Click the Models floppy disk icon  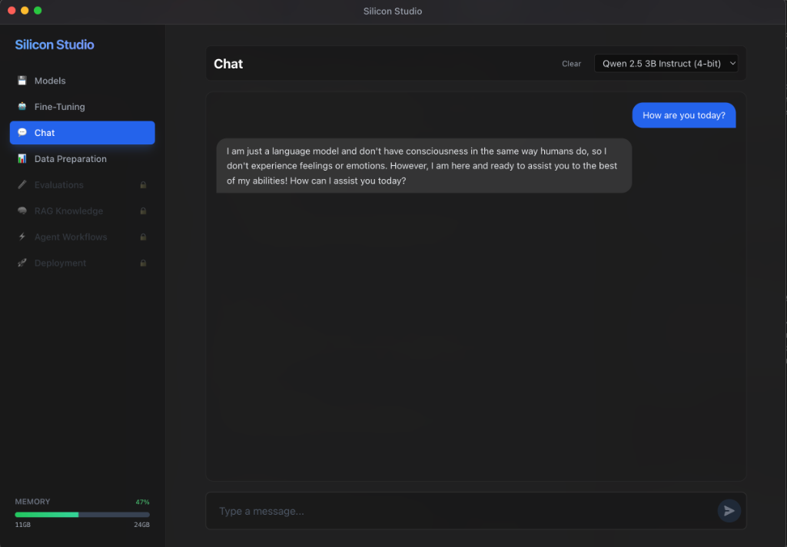(x=22, y=81)
